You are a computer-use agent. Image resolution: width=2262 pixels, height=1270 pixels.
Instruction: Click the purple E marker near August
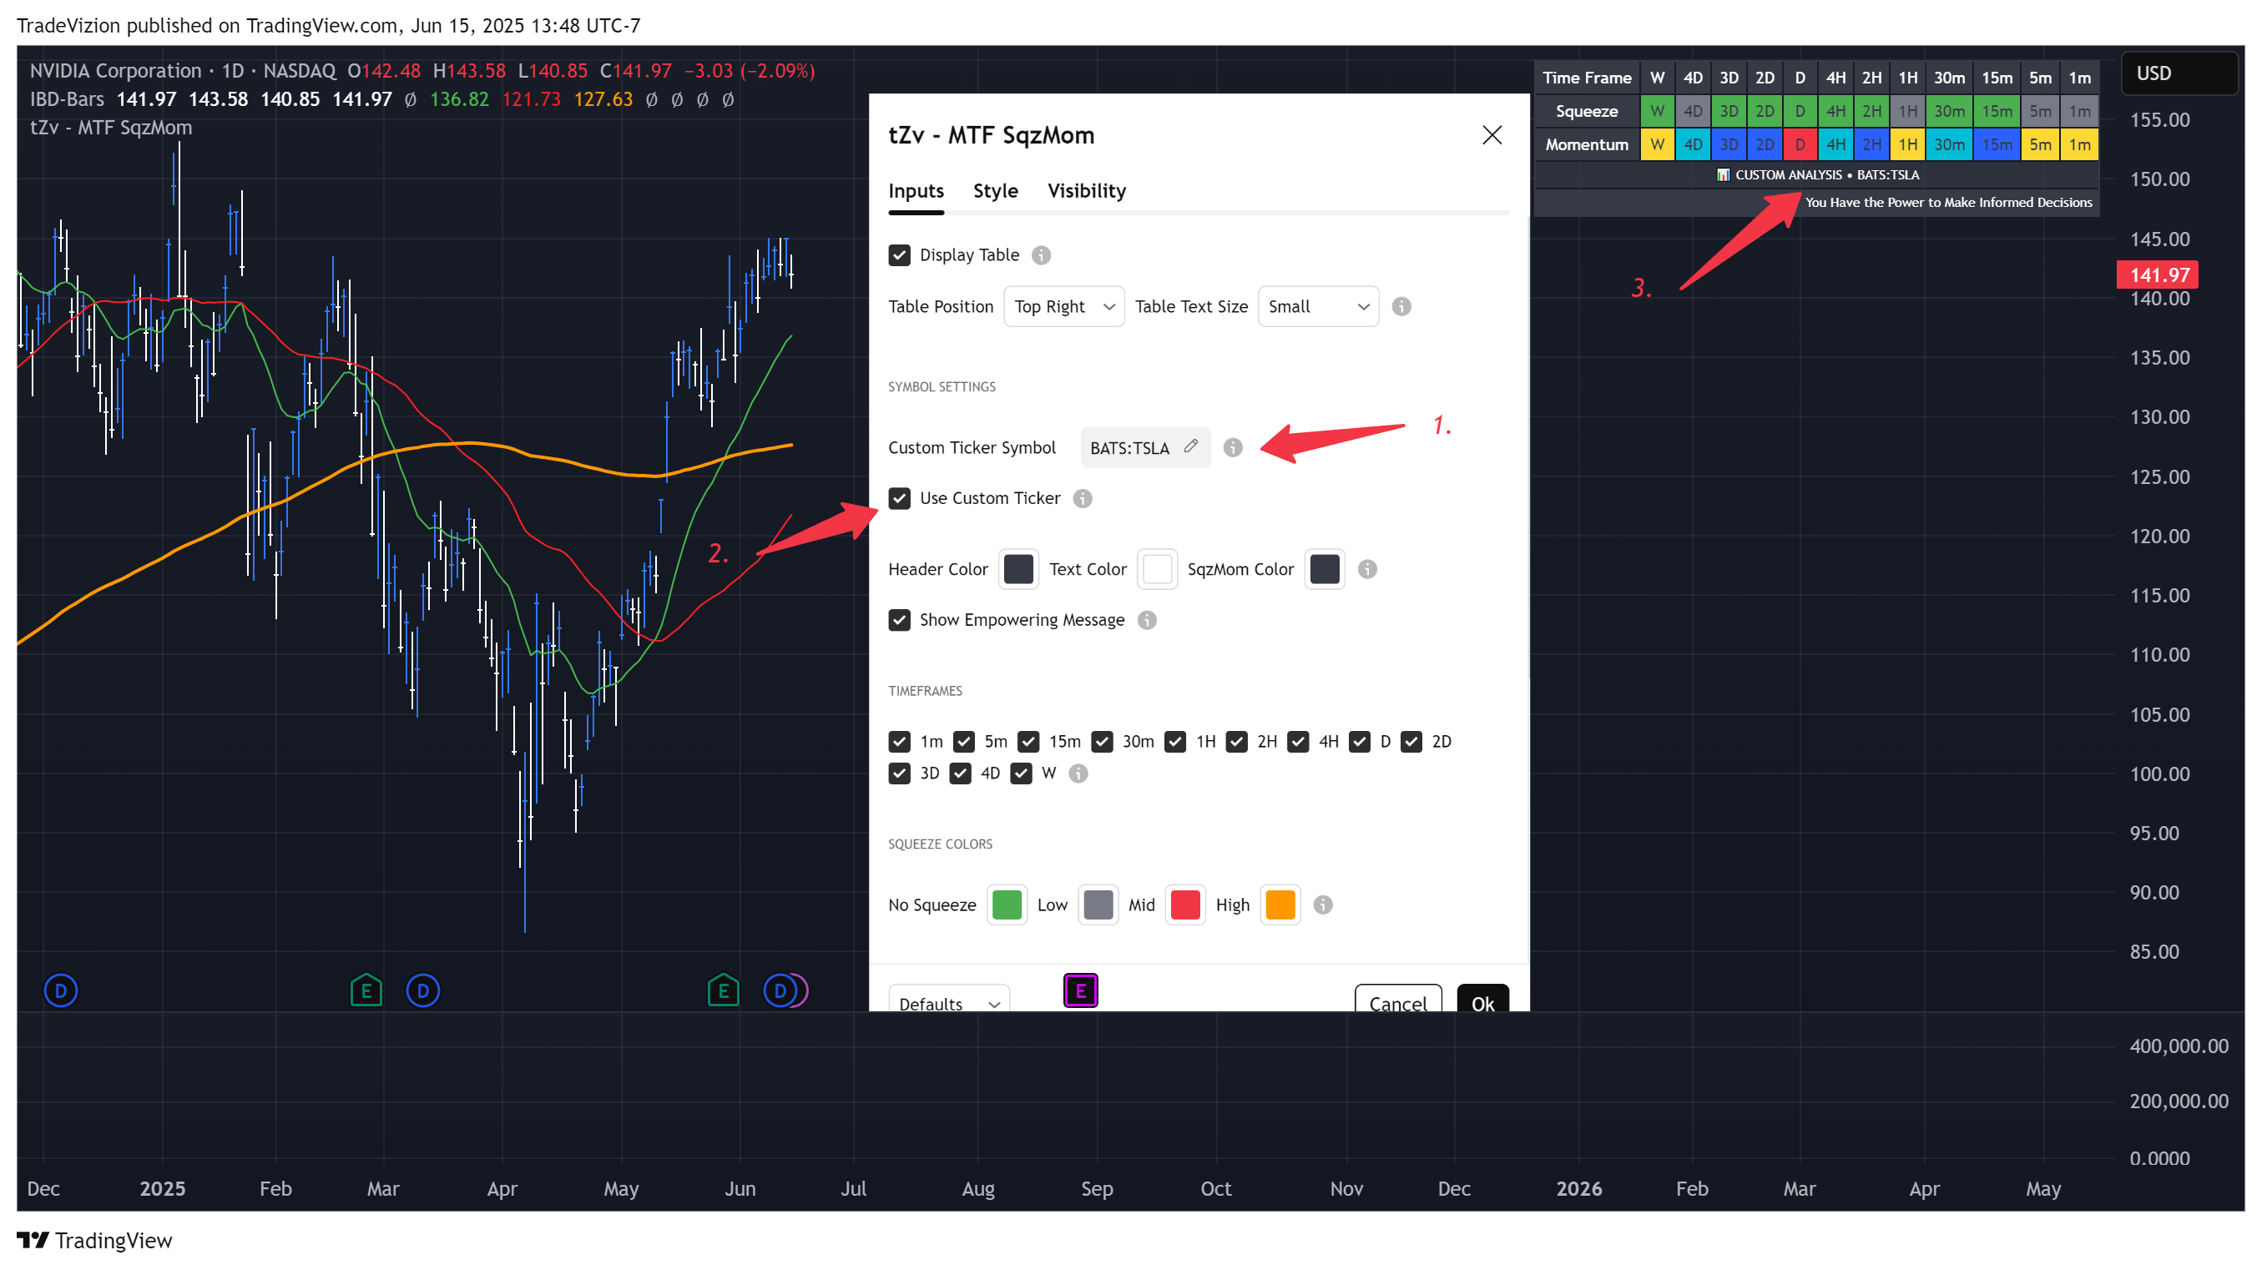(x=1080, y=991)
